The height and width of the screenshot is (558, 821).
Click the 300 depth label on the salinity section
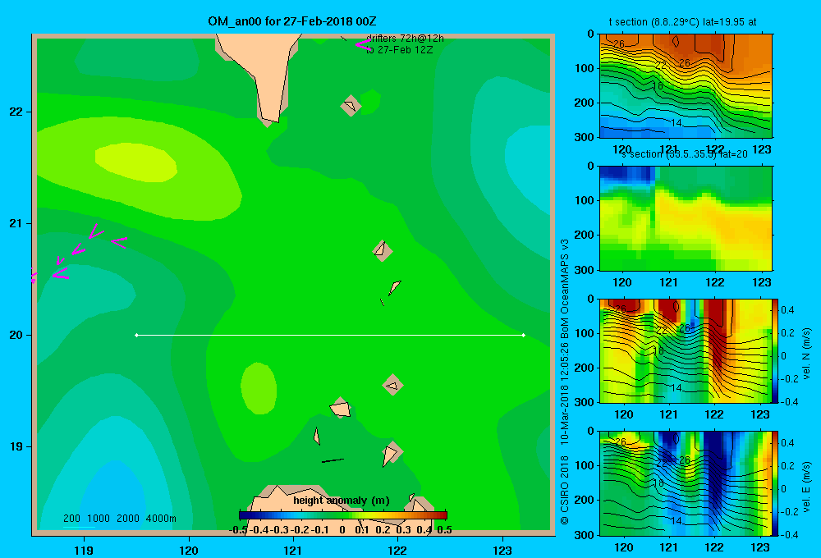click(x=586, y=270)
